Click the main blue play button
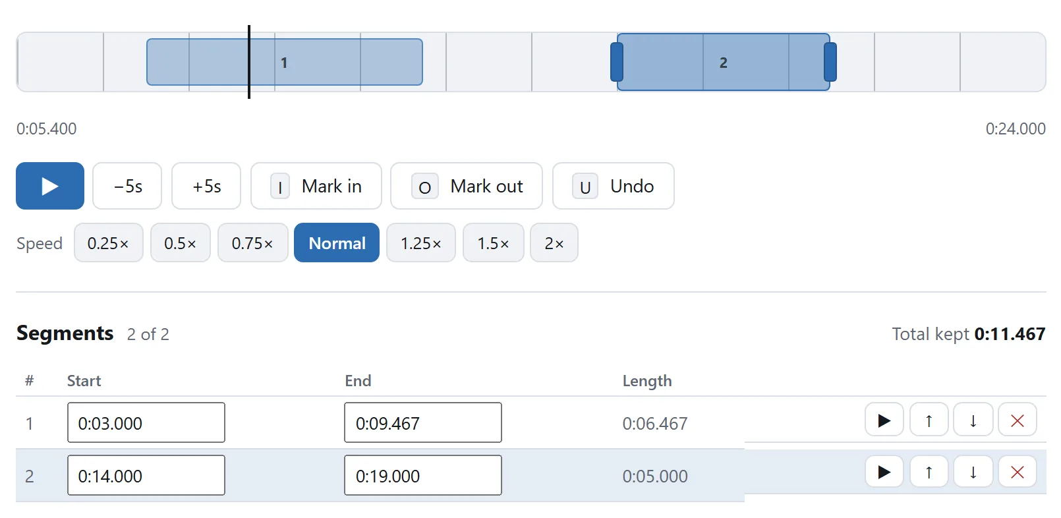1061x518 pixels. (50, 186)
